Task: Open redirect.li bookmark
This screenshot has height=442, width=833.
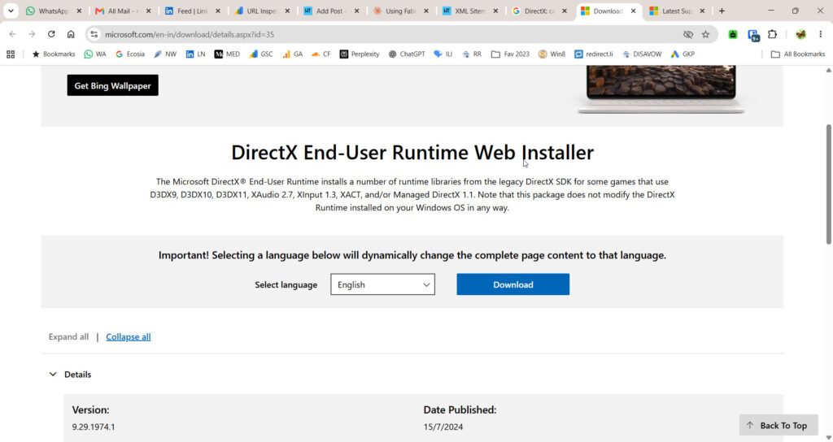Action: [593, 54]
